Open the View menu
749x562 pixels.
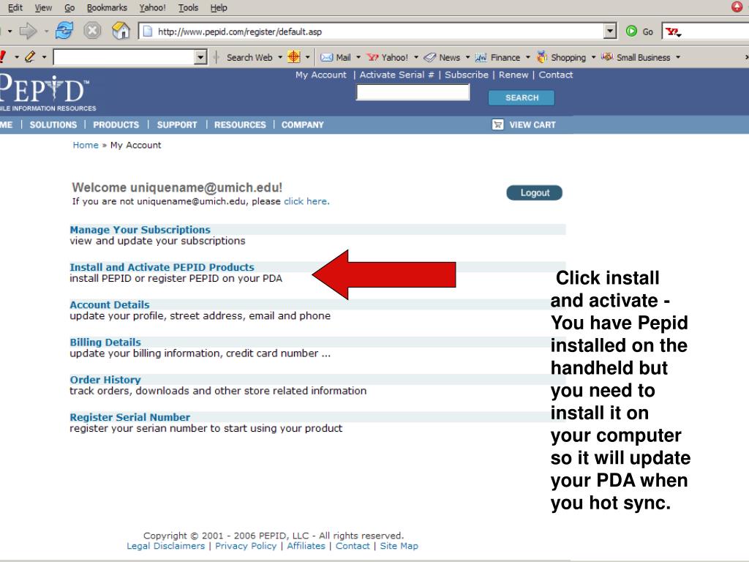[x=43, y=7]
